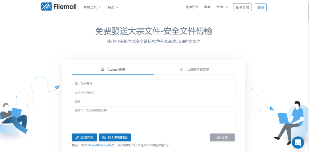The width and height of the screenshot is (309, 152).
Task: Click the chain link icon on the link tab
Action: point(181,70)
